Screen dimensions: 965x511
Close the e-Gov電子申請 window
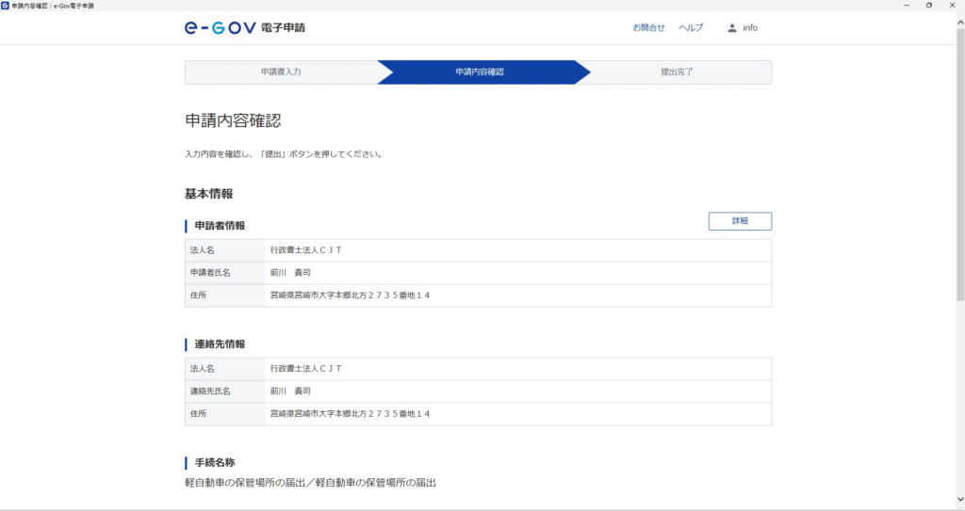954,6
